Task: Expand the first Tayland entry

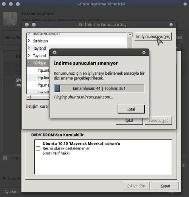Action: pos(29,48)
